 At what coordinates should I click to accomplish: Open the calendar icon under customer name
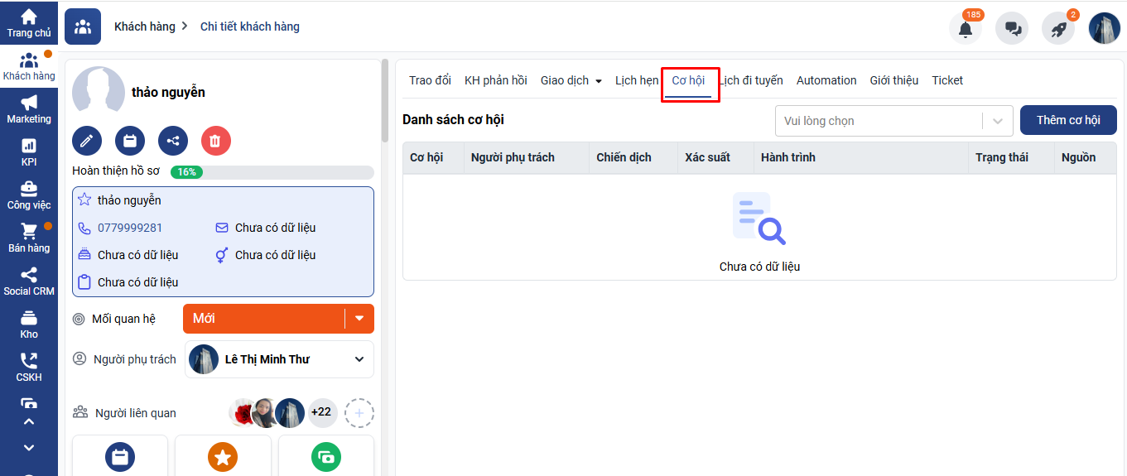[x=130, y=141]
